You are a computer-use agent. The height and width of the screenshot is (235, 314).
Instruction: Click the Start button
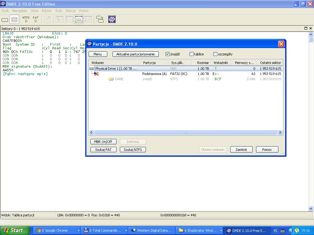coord(15,230)
